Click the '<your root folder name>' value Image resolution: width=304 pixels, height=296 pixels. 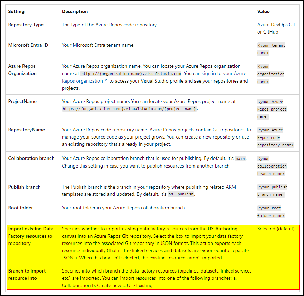click(271, 212)
